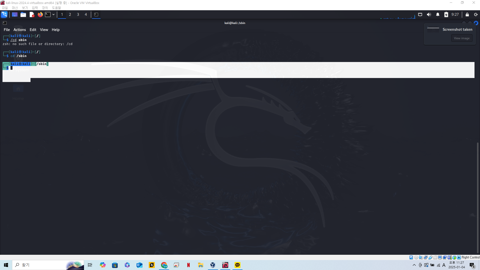Image resolution: width=480 pixels, height=270 pixels.
Task: Switch to workspace 3
Action: [78, 14]
